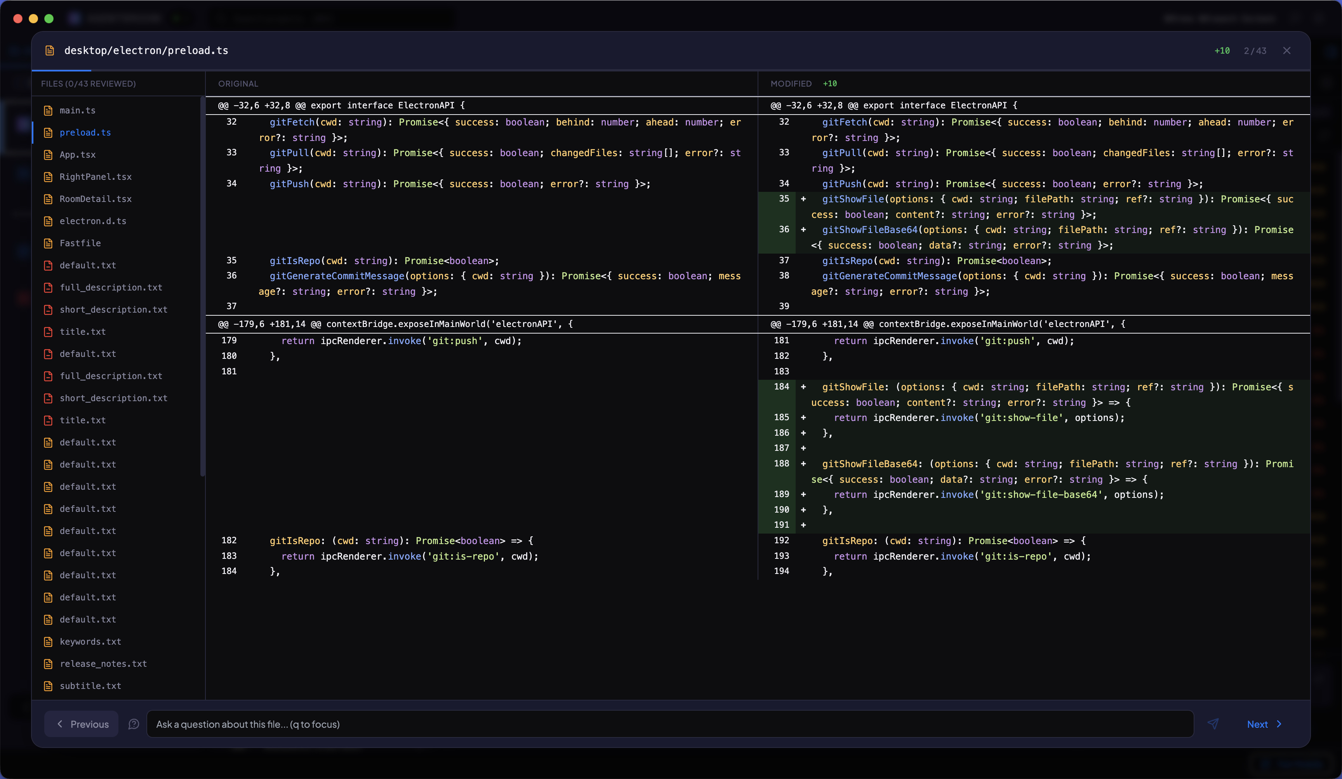Open the short_description.txt file
Screen dimensions: 1342x779
pos(113,310)
